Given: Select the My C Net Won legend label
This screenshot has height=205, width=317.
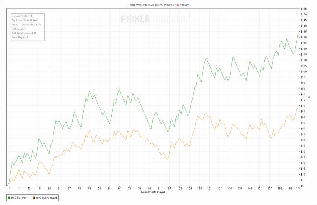Looking at the screenshot, I should click(19, 198).
